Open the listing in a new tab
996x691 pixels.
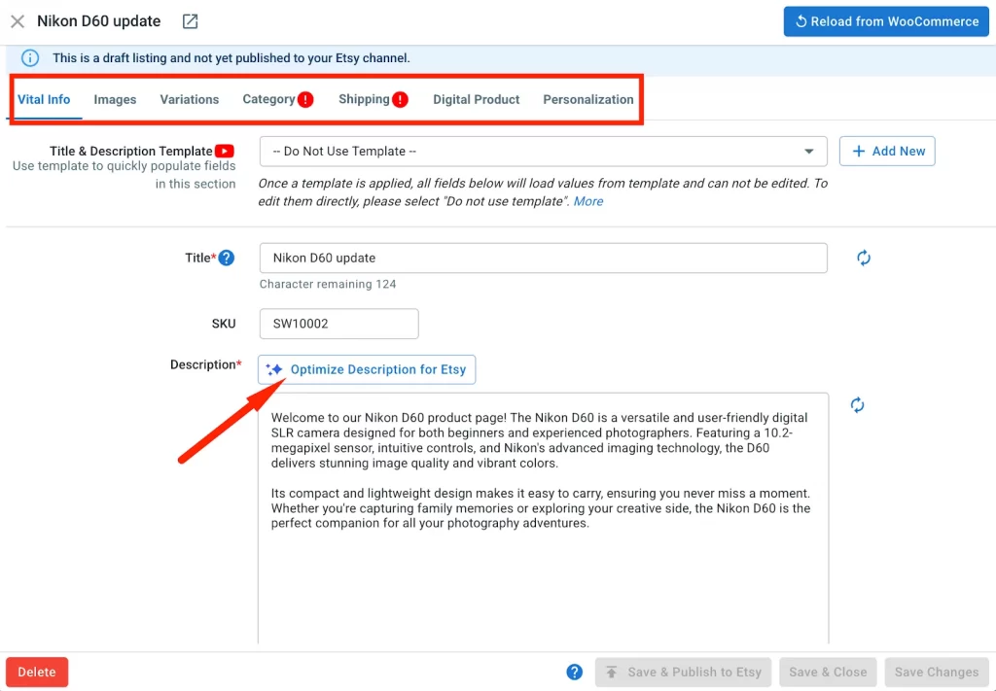(x=189, y=19)
